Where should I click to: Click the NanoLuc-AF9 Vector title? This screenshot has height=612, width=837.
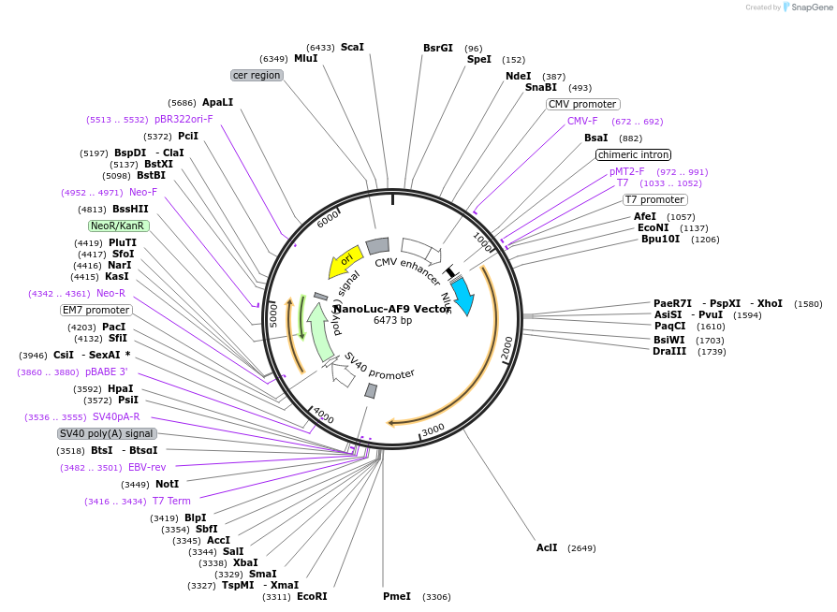389,308
